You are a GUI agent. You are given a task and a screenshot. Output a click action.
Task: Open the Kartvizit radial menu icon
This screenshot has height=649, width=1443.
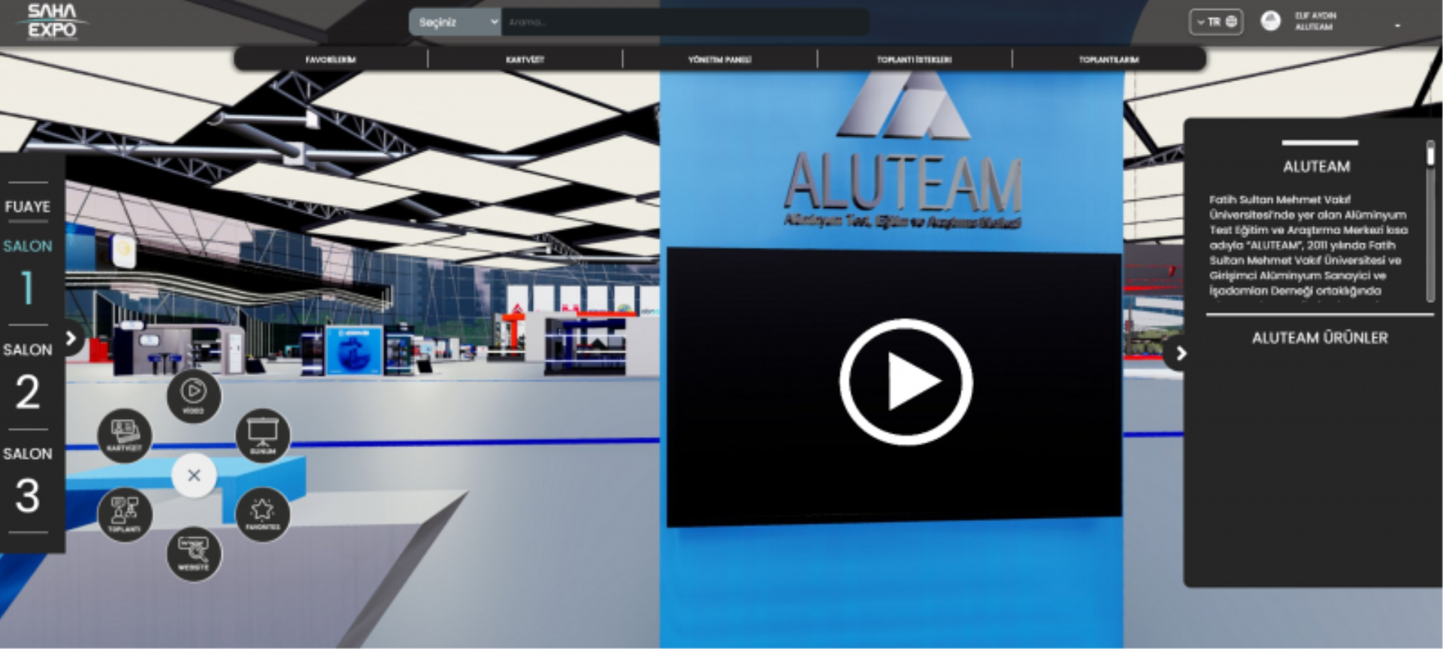point(125,436)
